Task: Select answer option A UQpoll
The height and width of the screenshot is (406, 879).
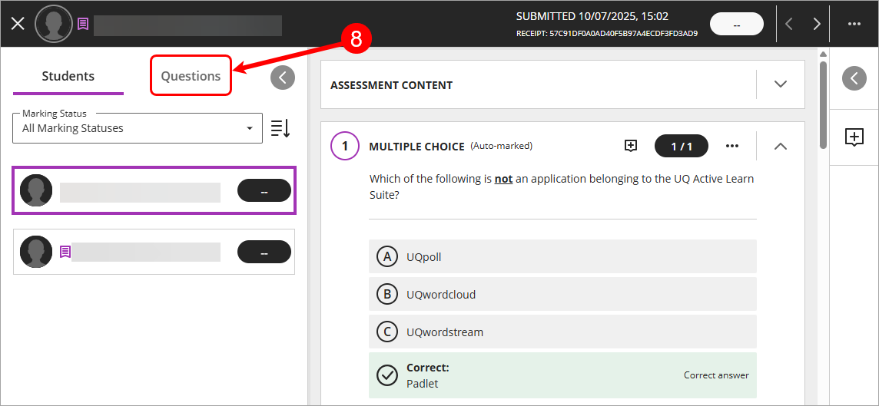Action: pyautogui.click(x=562, y=257)
